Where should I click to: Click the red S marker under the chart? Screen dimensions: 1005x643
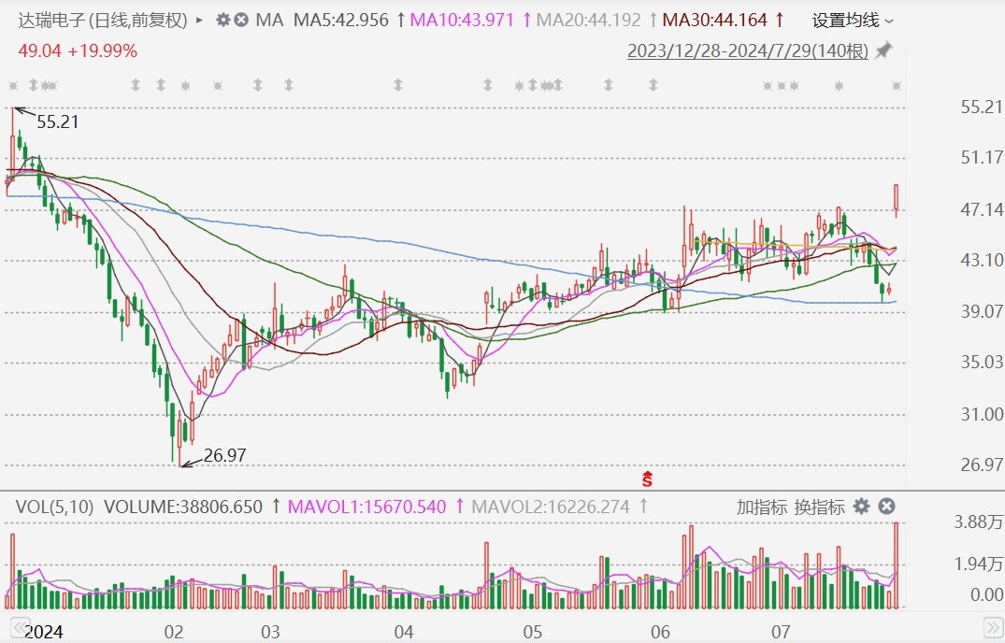coord(647,478)
